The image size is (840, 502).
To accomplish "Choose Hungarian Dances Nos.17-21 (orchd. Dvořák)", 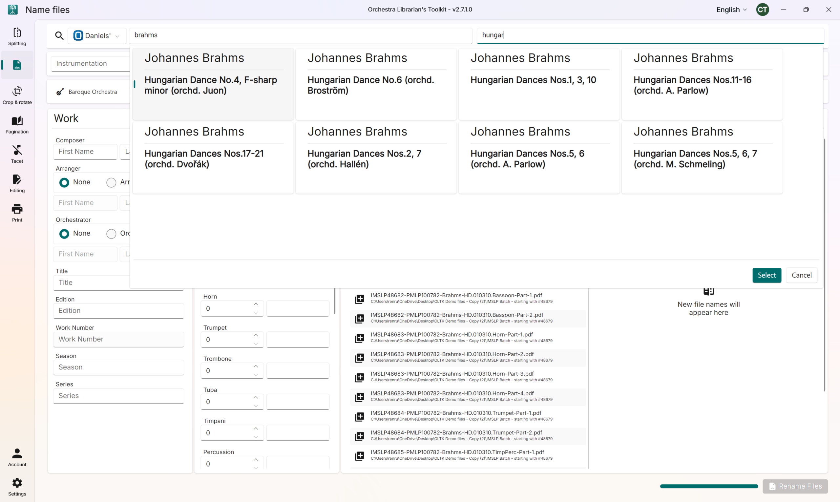I will (213, 158).
